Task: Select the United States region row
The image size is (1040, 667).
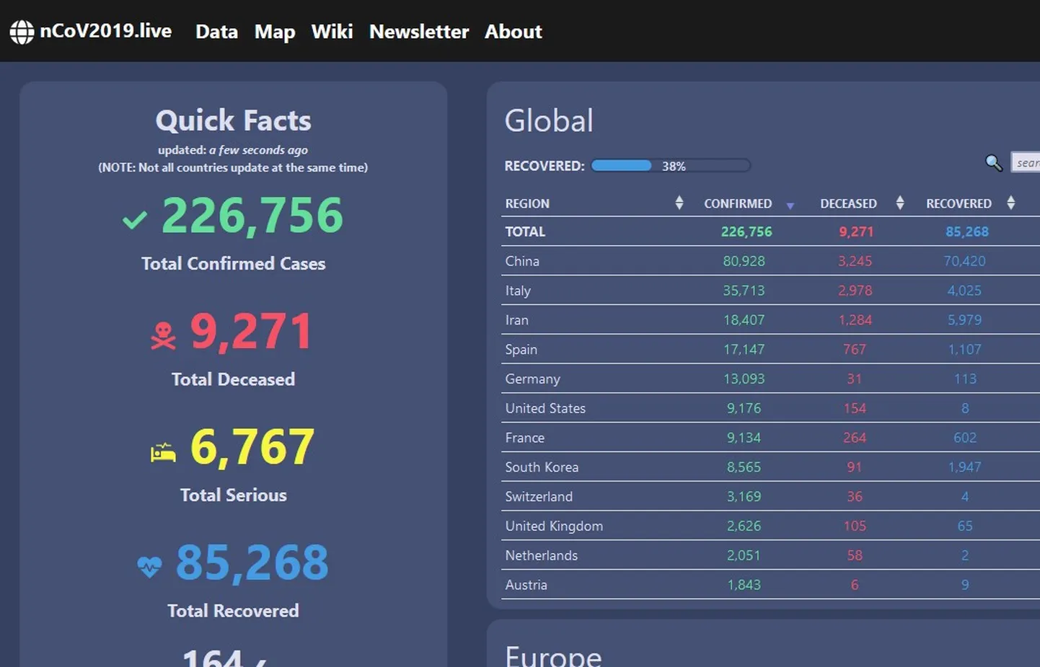Action: pyautogui.click(x=770, y=408)
